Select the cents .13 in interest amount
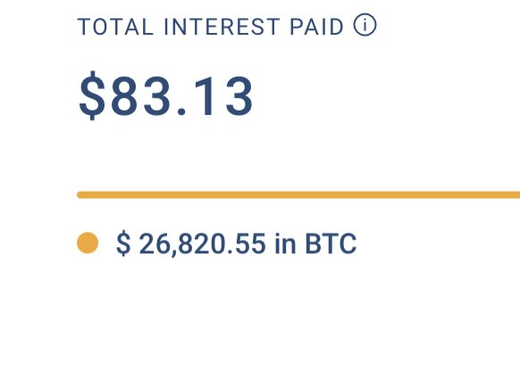This screenshot has height=380, width=520. pos(215,96)
